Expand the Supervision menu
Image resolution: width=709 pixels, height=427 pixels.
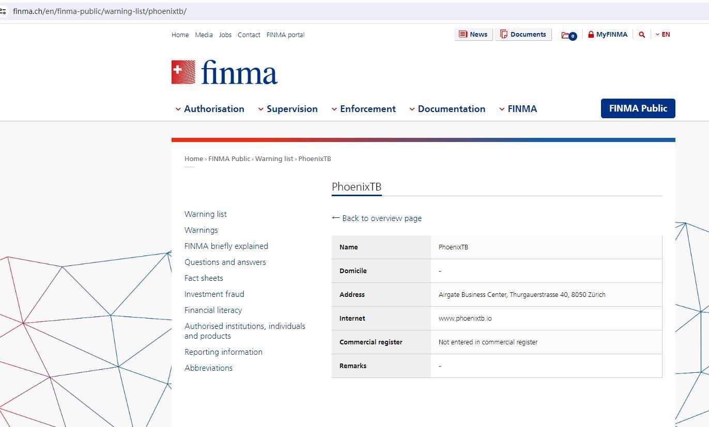[x=288, y=109]
